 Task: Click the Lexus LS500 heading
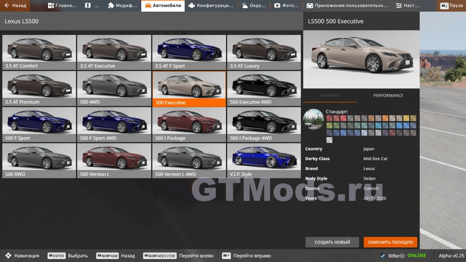coord(21,21)
